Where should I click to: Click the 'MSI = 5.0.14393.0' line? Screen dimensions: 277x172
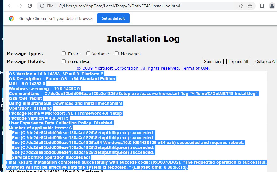[27, 84]
